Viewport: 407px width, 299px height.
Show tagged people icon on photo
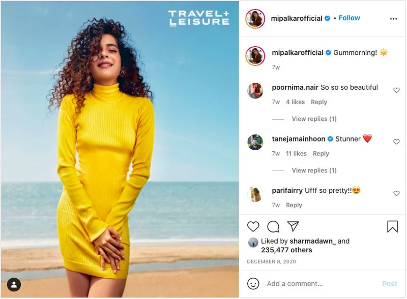[14, 285]
